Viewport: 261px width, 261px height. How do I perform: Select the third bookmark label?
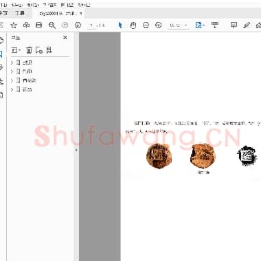pyautogui.click(x=30, y=80)
